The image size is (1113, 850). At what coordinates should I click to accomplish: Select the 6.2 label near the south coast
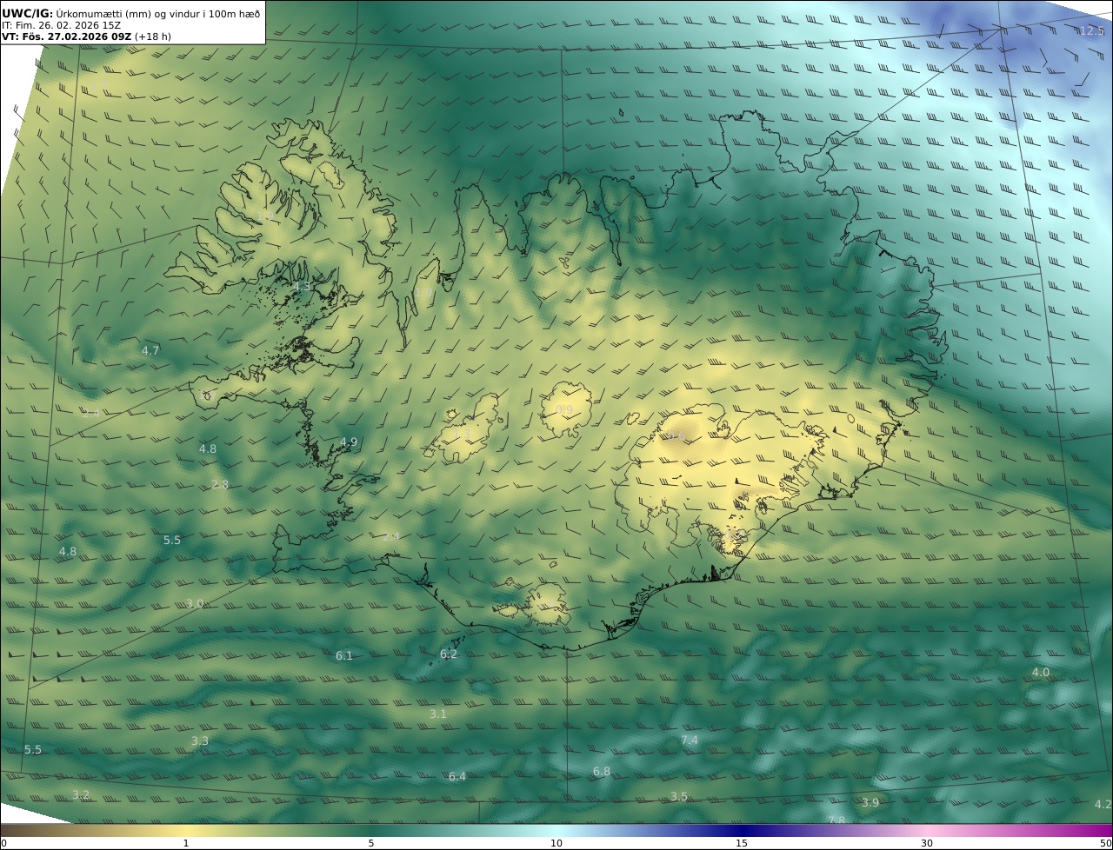(x=449, y=654)
